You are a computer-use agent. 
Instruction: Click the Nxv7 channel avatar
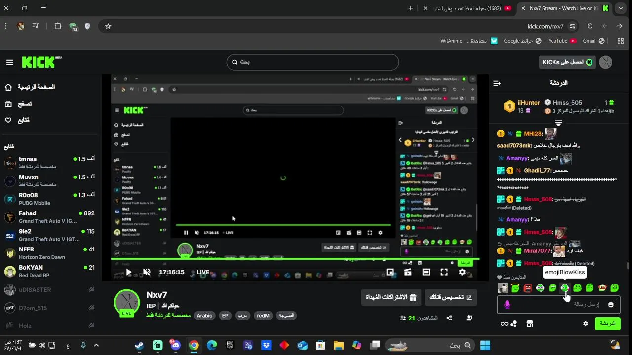click(x=127, y=302)
